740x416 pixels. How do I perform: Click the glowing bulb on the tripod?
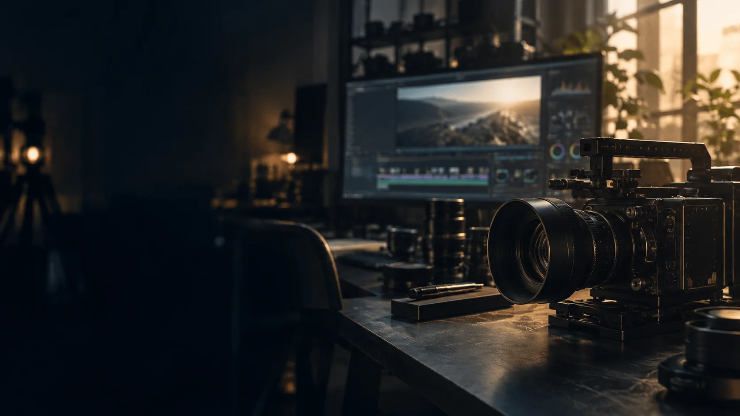32,154
